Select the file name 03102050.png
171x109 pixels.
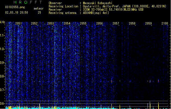pyautogui.click(x=15, y=7)
